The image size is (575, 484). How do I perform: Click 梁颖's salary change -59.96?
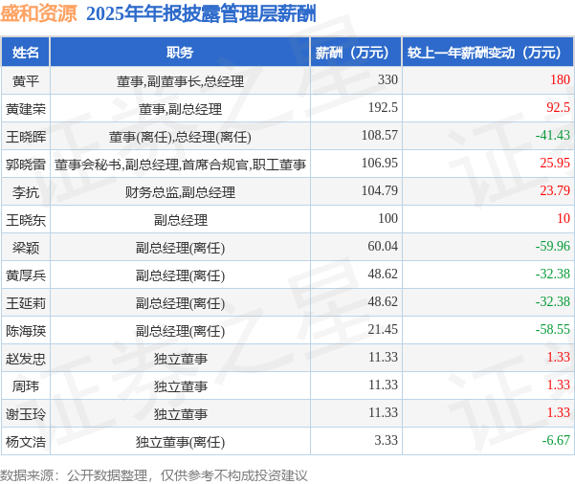tap(552, 246)
